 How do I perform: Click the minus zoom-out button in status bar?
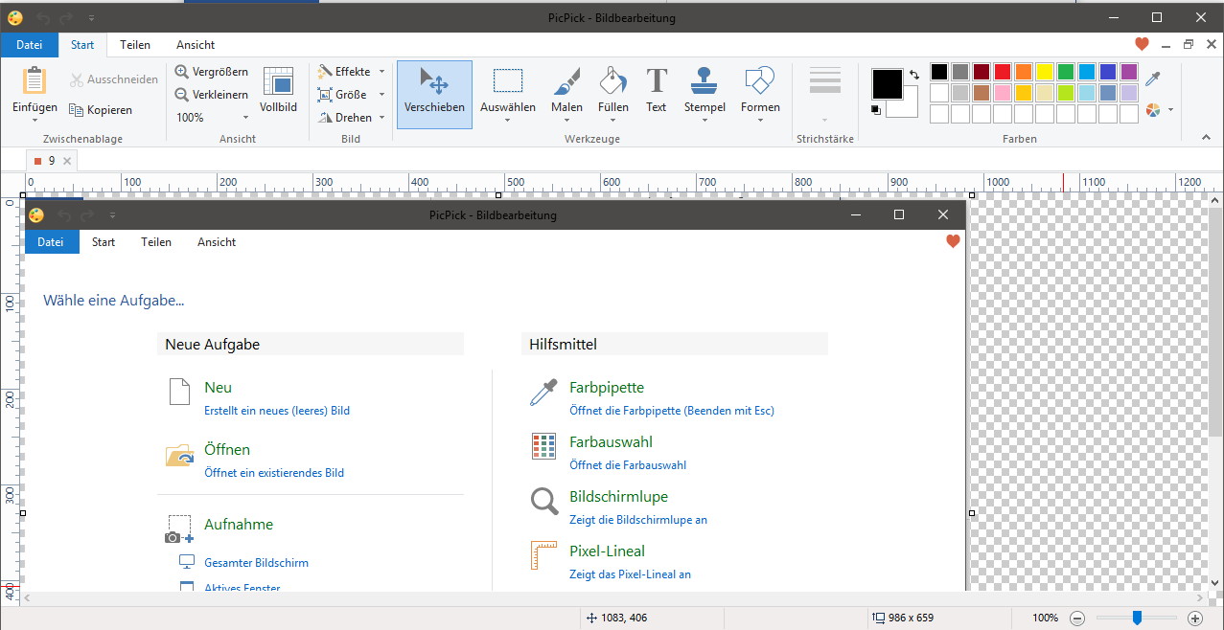pyautogui.click(x=1078, y=618)
